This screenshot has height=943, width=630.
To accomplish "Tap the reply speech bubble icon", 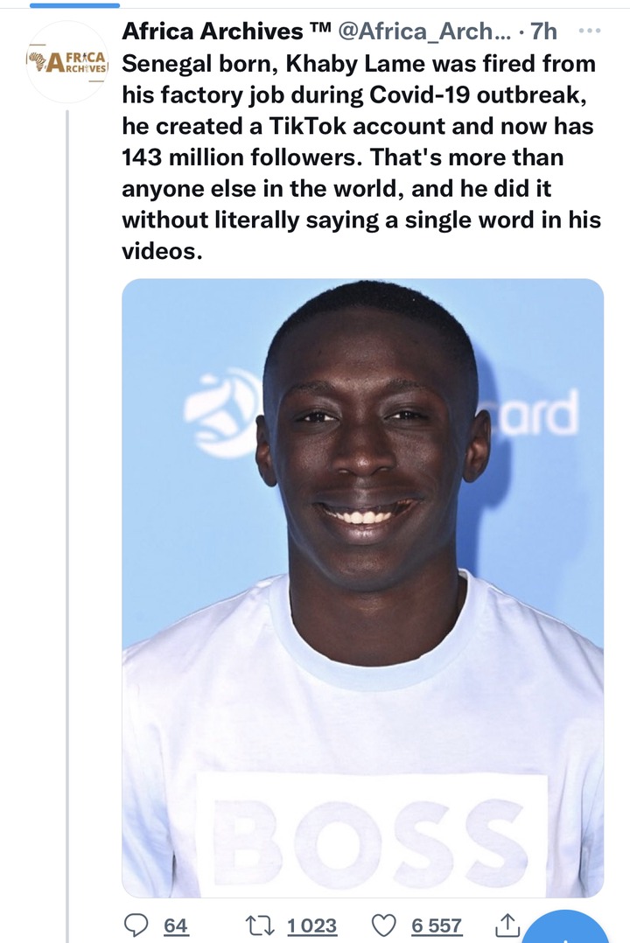I will [136, 925].
